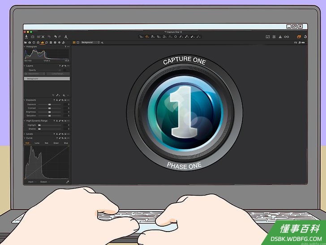Click the Exposure value field showing 0
This screenshot has height=245, width=326.
pos(67,105)
